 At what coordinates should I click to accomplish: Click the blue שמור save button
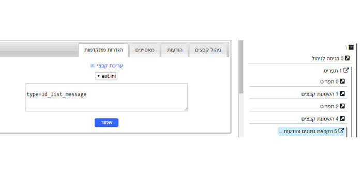pyautogui.click(x=107, y=123)
